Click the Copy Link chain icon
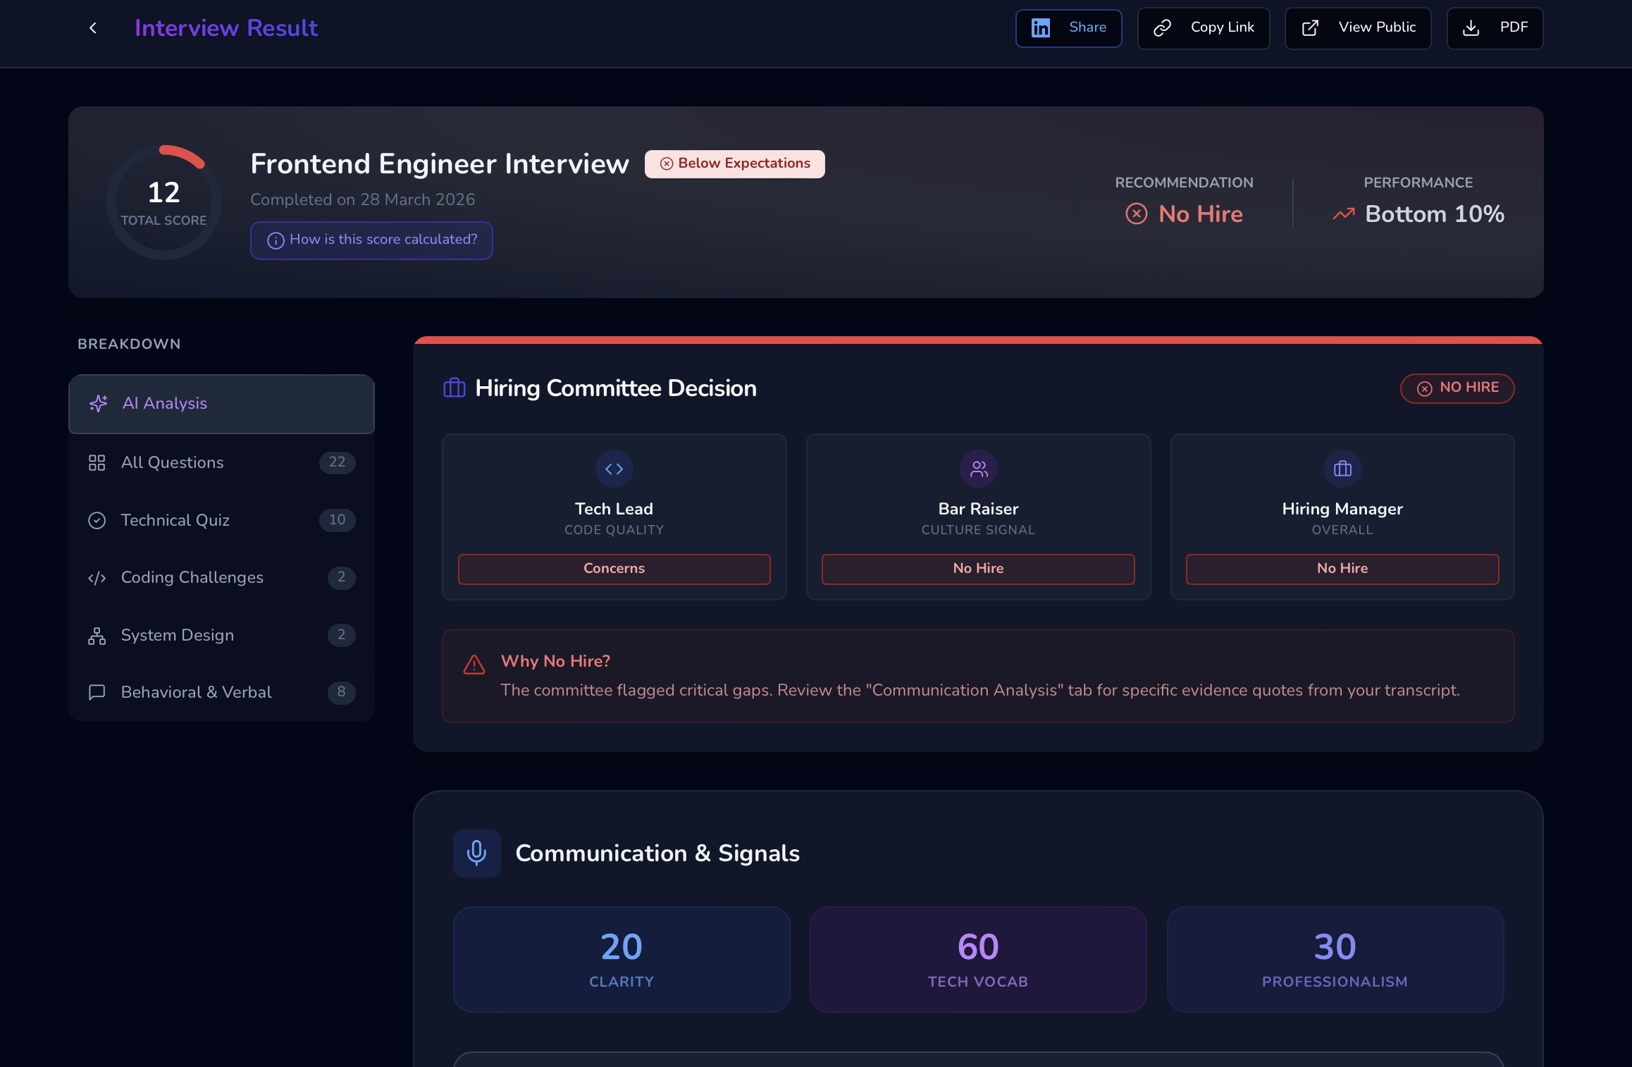The height and width of the screenshot is (1067, 1632). click(1161, 27)
